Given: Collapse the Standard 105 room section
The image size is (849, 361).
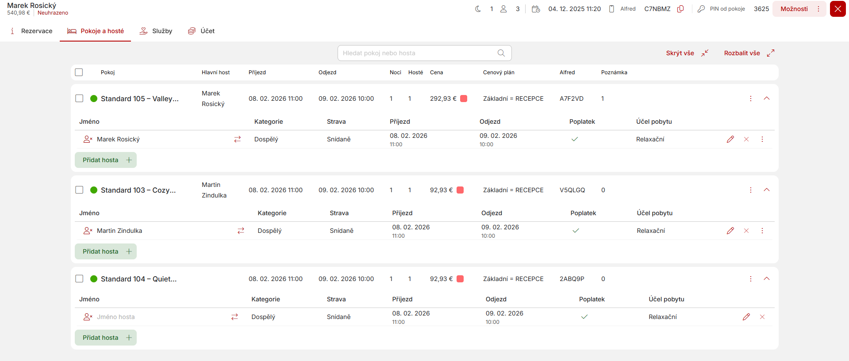Looking at the screenshot, I should point(766,99).
